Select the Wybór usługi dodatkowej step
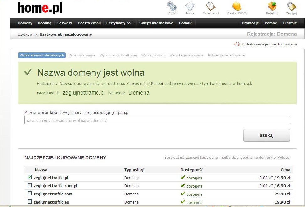The width and height of the screenshot is (305, 207). point(118,55)
